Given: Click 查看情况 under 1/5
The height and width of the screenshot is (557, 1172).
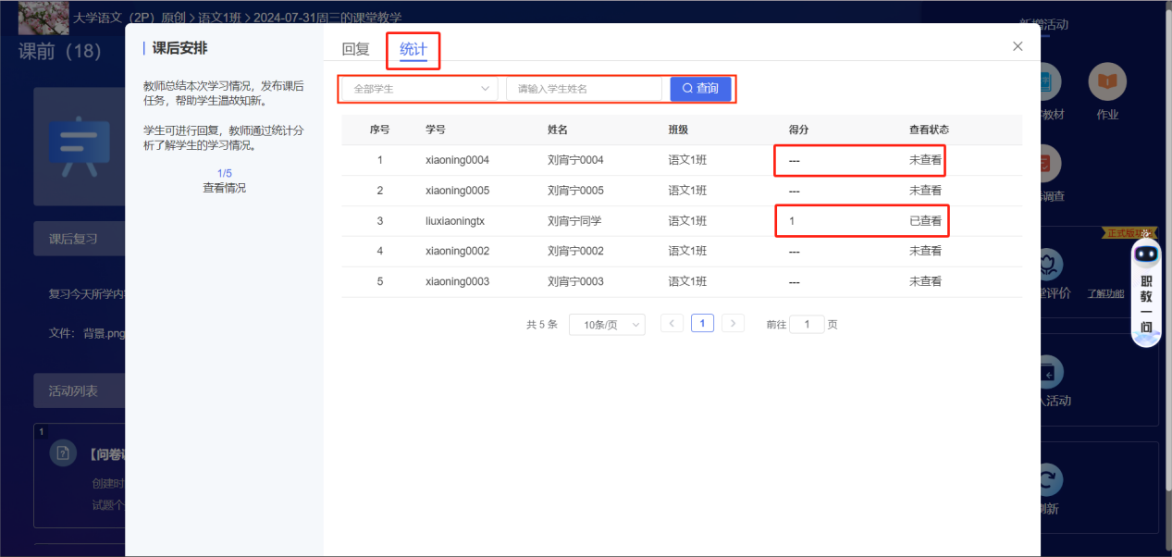Looking at the screenshot, I should click(x=224, y=188).
